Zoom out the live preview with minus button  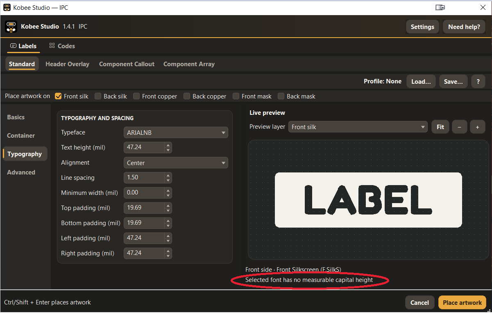pyautogui.click(x=459, y=127)
